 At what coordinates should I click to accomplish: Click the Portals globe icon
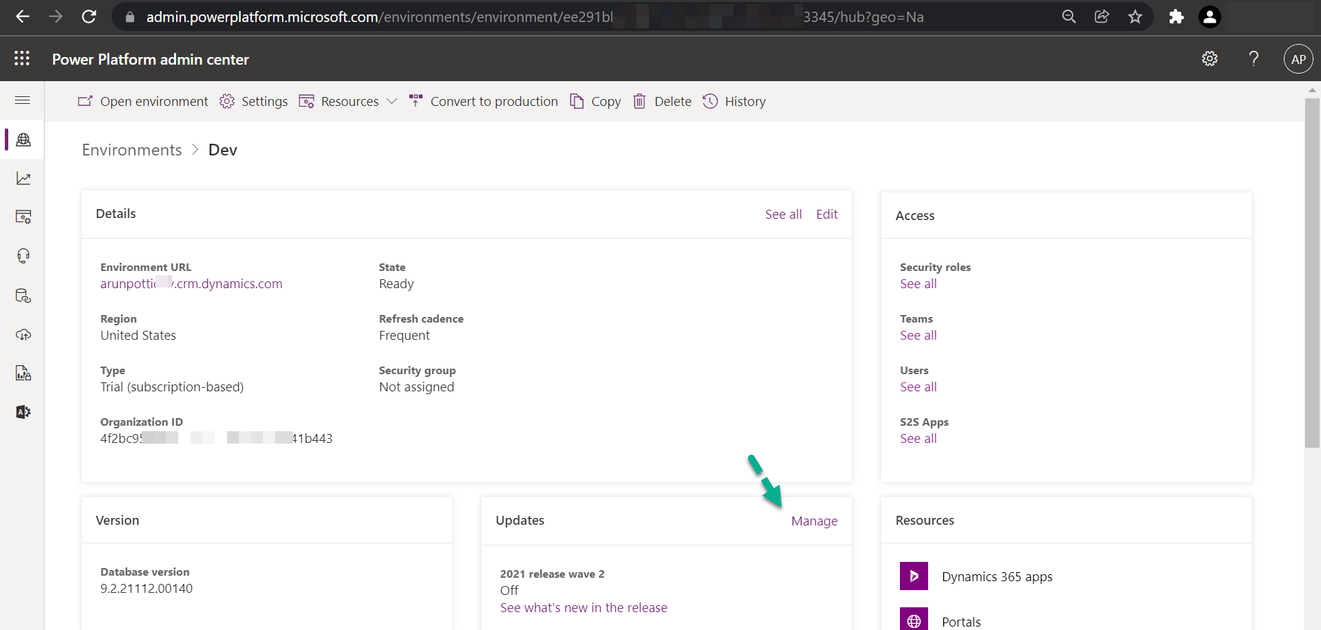914,619
